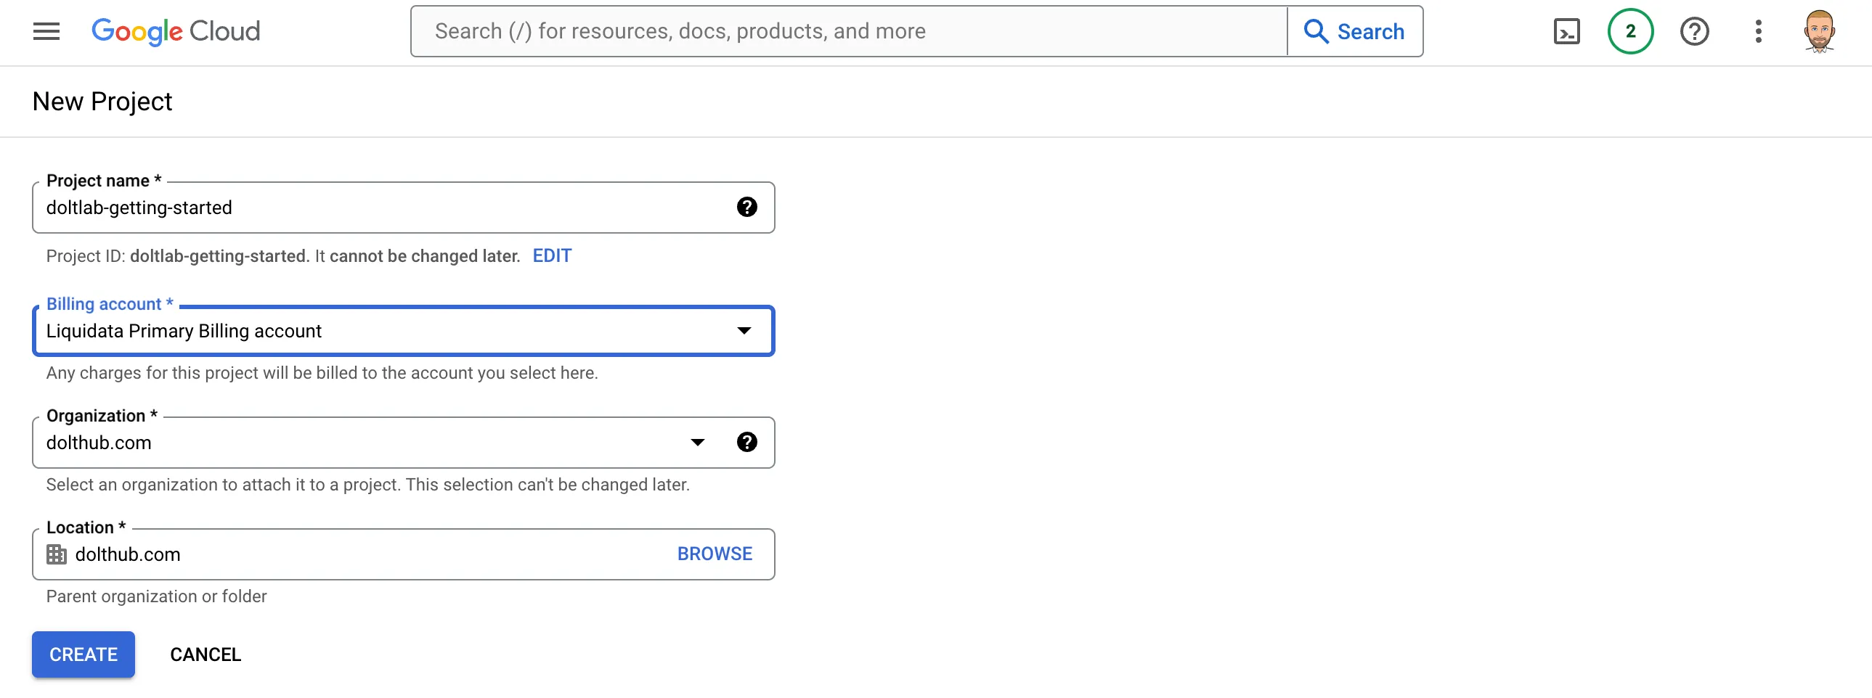Expand the Organization dropdown arrow

697,443
